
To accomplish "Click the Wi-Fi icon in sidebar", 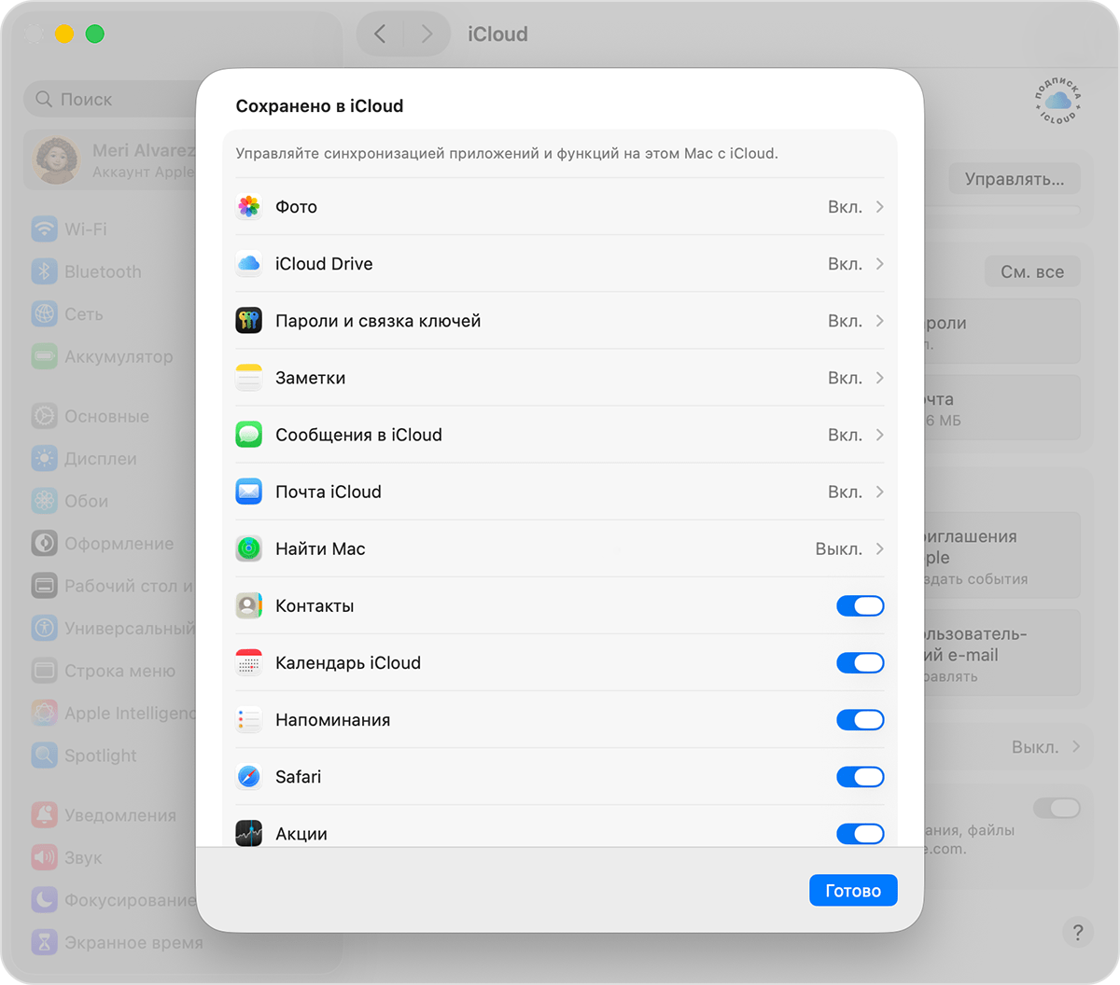I will pos(44,229).
